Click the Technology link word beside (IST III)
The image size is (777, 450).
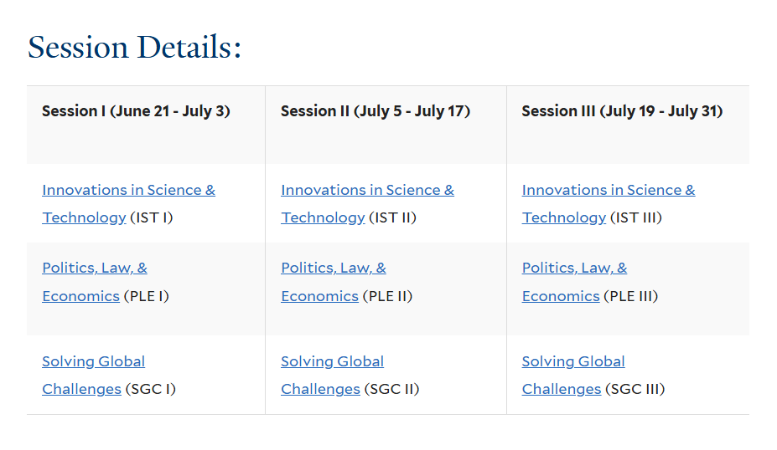(563, 217)
